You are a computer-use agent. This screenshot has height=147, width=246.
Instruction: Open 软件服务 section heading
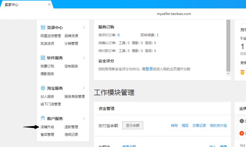click(55, 58)
